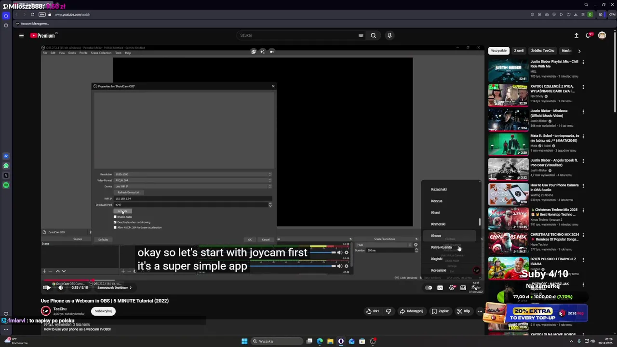617x347 pixels.
Task: Open Opera search tabs magnifier
Action: (586, 5)
